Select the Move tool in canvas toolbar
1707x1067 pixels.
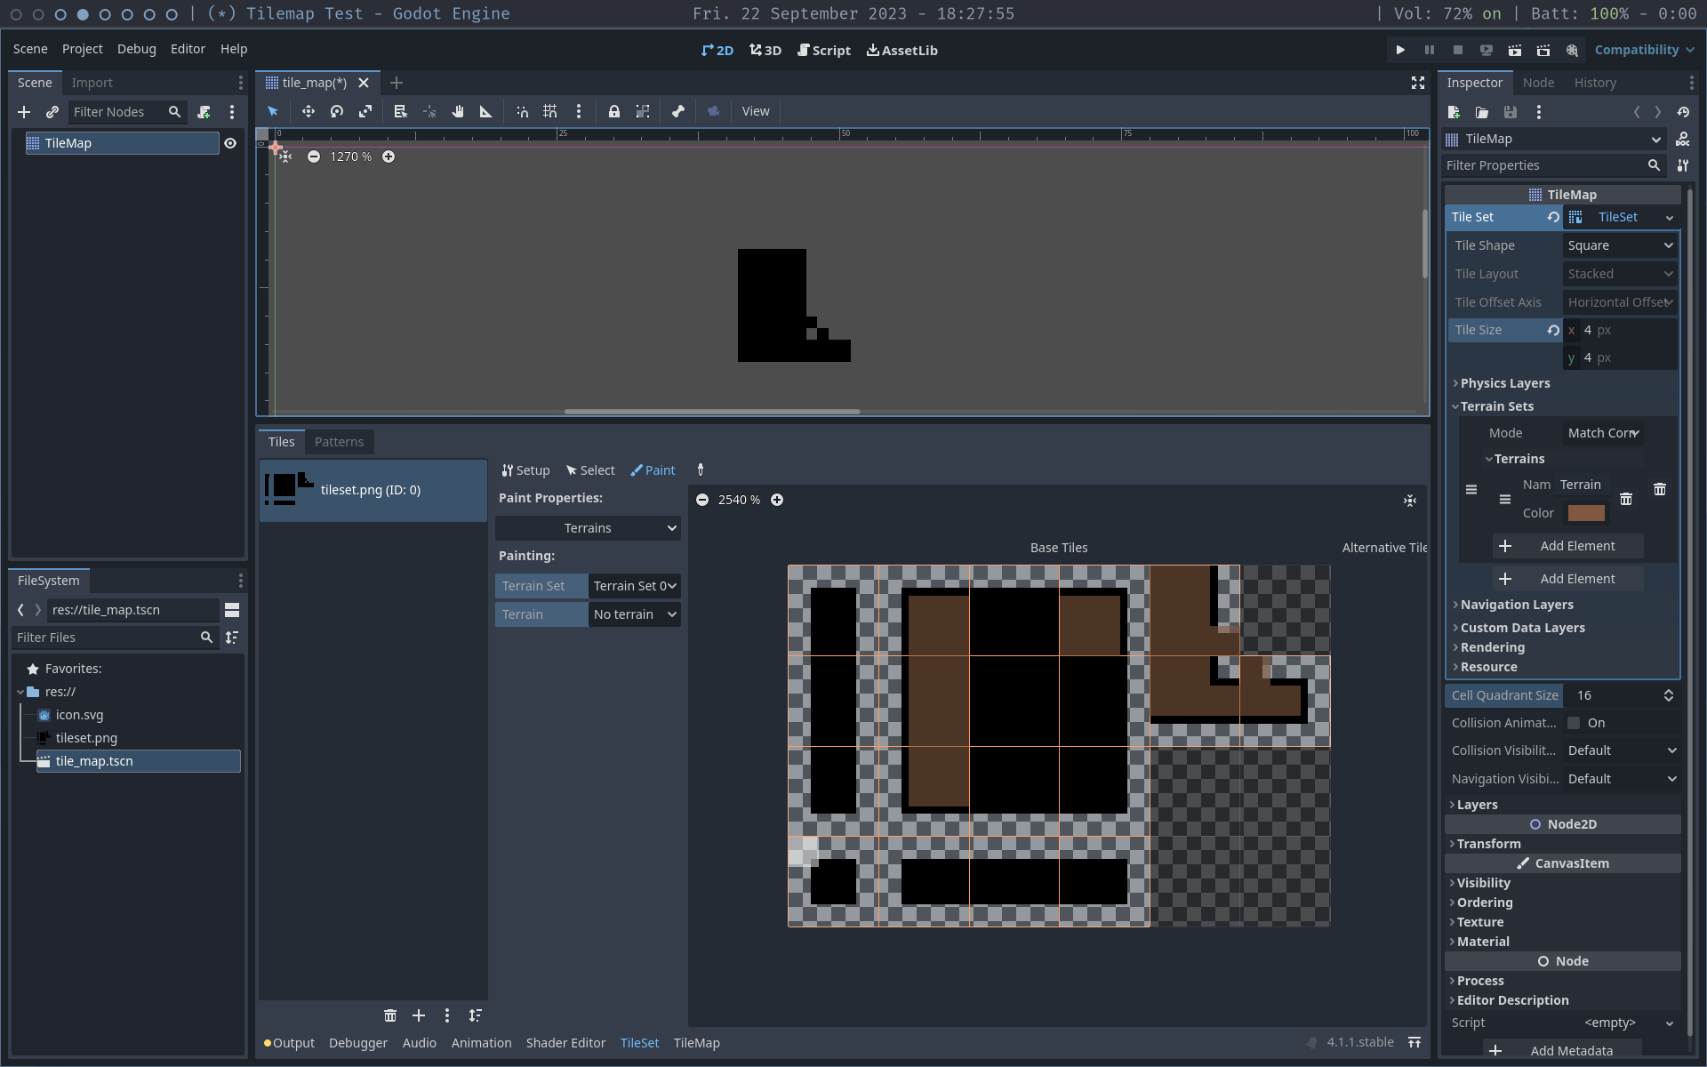click(309, 111)
